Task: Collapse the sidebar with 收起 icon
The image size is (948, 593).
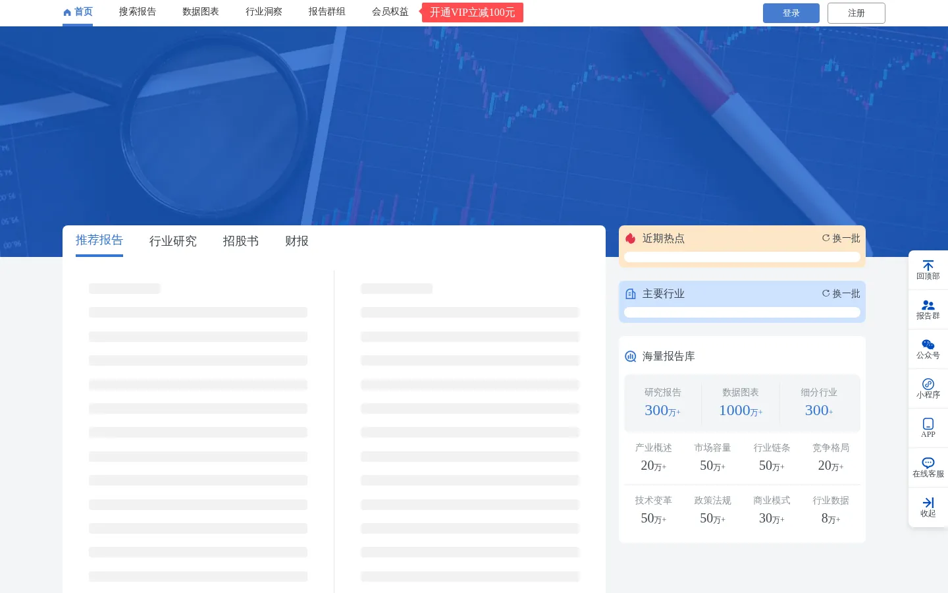Action: tap(928, 503)
